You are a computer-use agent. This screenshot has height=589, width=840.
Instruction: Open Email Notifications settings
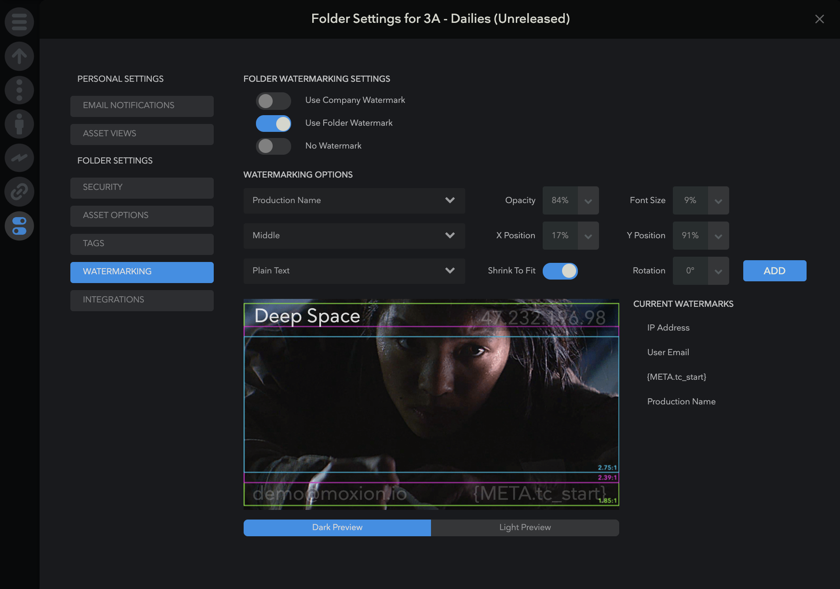pyautogui.click(x=142, y=106)
